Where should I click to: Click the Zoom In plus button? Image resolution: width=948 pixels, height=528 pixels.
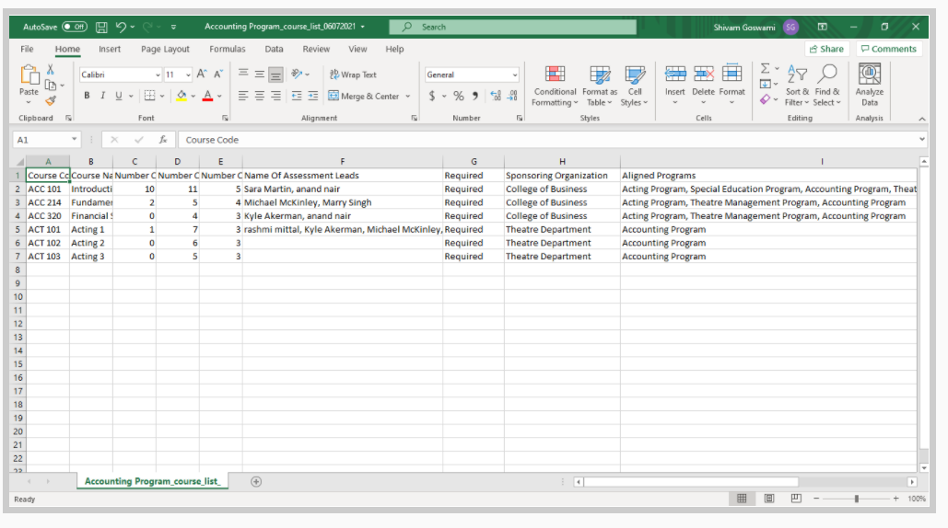pyautogui.click(x=896, y=499)
